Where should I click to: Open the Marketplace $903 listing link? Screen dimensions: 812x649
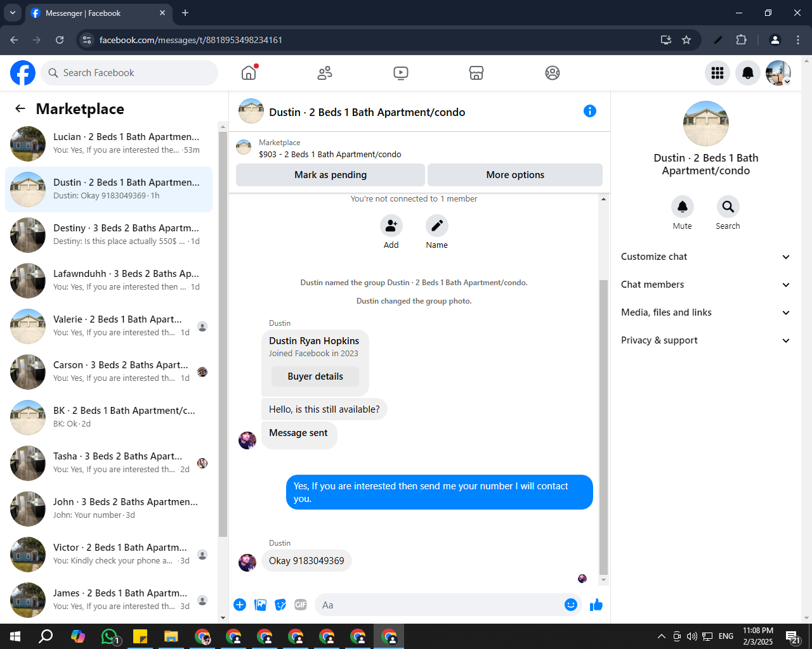(330, 154)
